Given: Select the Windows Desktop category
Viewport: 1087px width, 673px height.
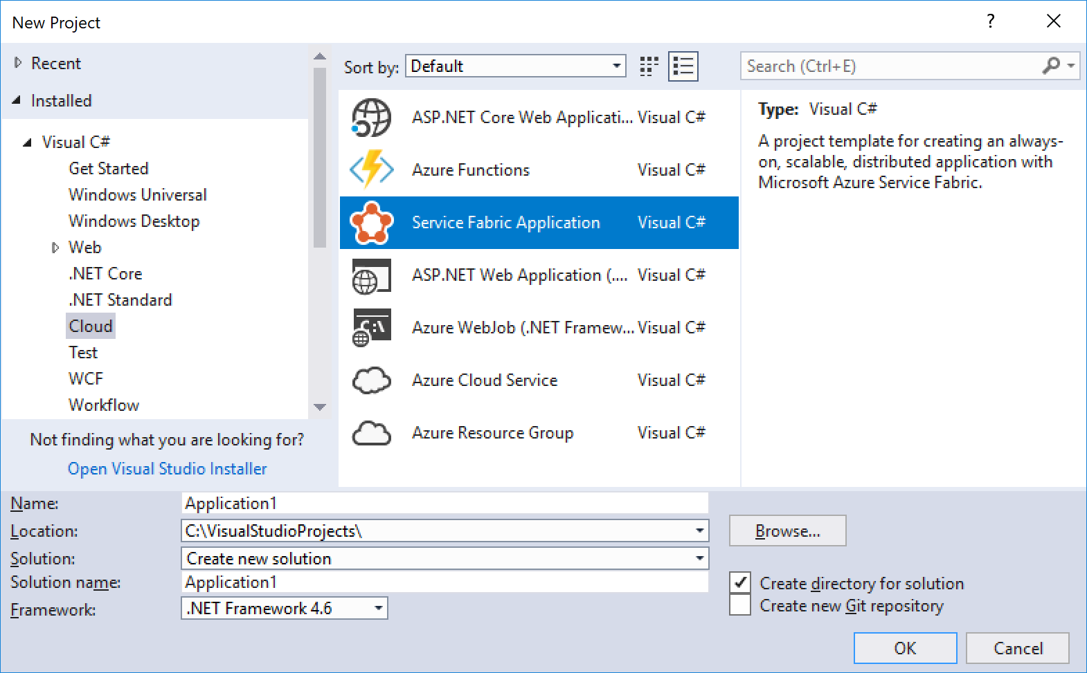Looking at the screenshot, I should pos(134,221).
